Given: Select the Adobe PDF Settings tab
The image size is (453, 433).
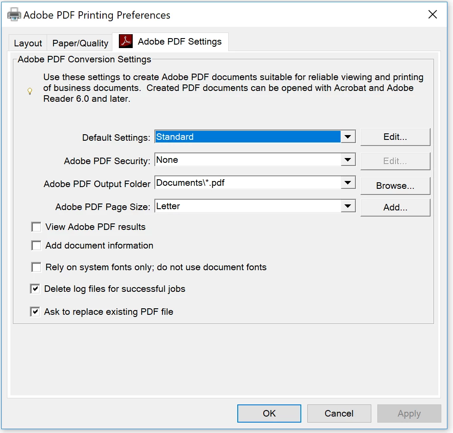Looking at the screenshot, I should (x=170, y=42).
